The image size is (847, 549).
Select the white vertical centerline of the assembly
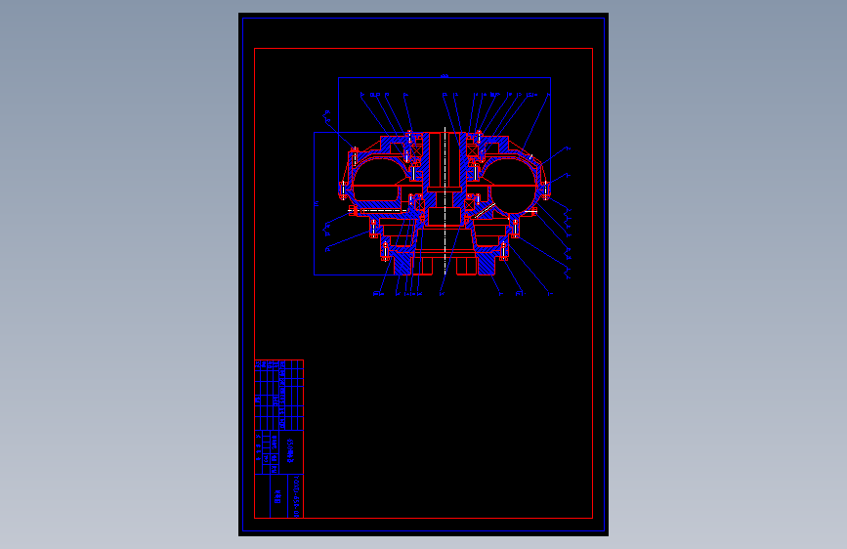[x=445, y=201]
